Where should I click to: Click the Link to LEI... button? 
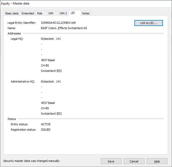point(148,23)
